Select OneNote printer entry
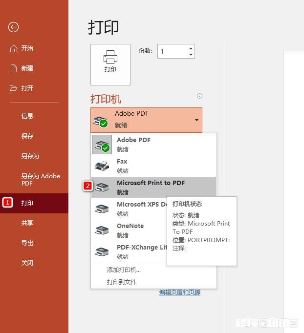This screenshot has height=333, width=304. pyautogui.click(x=129, y=230)
